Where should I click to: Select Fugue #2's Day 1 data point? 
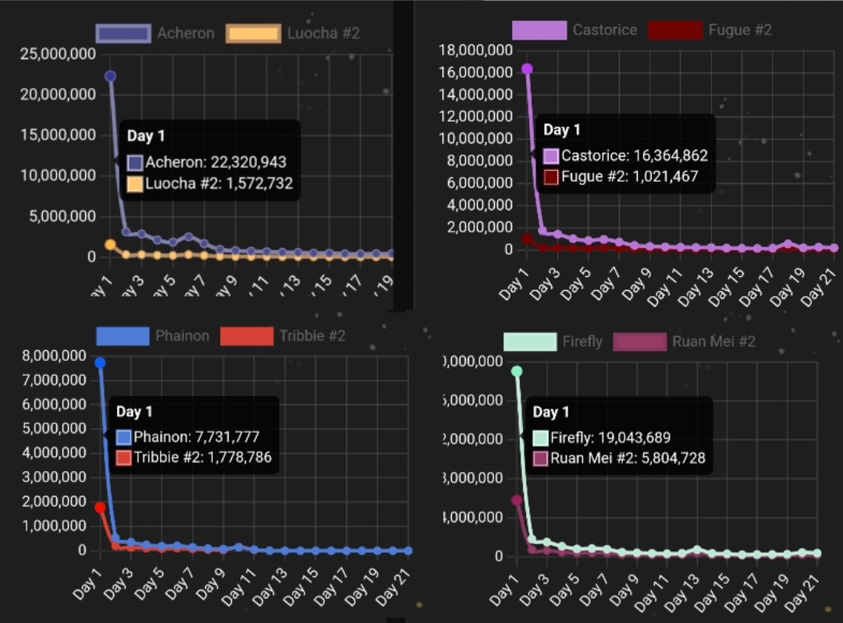(x=527, y=239)
